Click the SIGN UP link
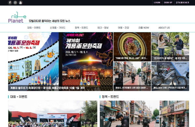Viewport: 195px width, 127px height. [x=168, y=3]
